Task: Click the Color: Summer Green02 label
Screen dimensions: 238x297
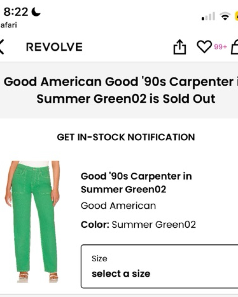Action: tap(138, 225)
